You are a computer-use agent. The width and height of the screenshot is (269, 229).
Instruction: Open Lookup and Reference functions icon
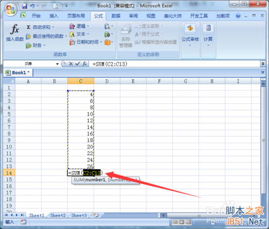109,26
